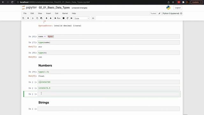Click the output text 'int'
The width and height of the screenshot is (204, 115).
pos(40,57)
